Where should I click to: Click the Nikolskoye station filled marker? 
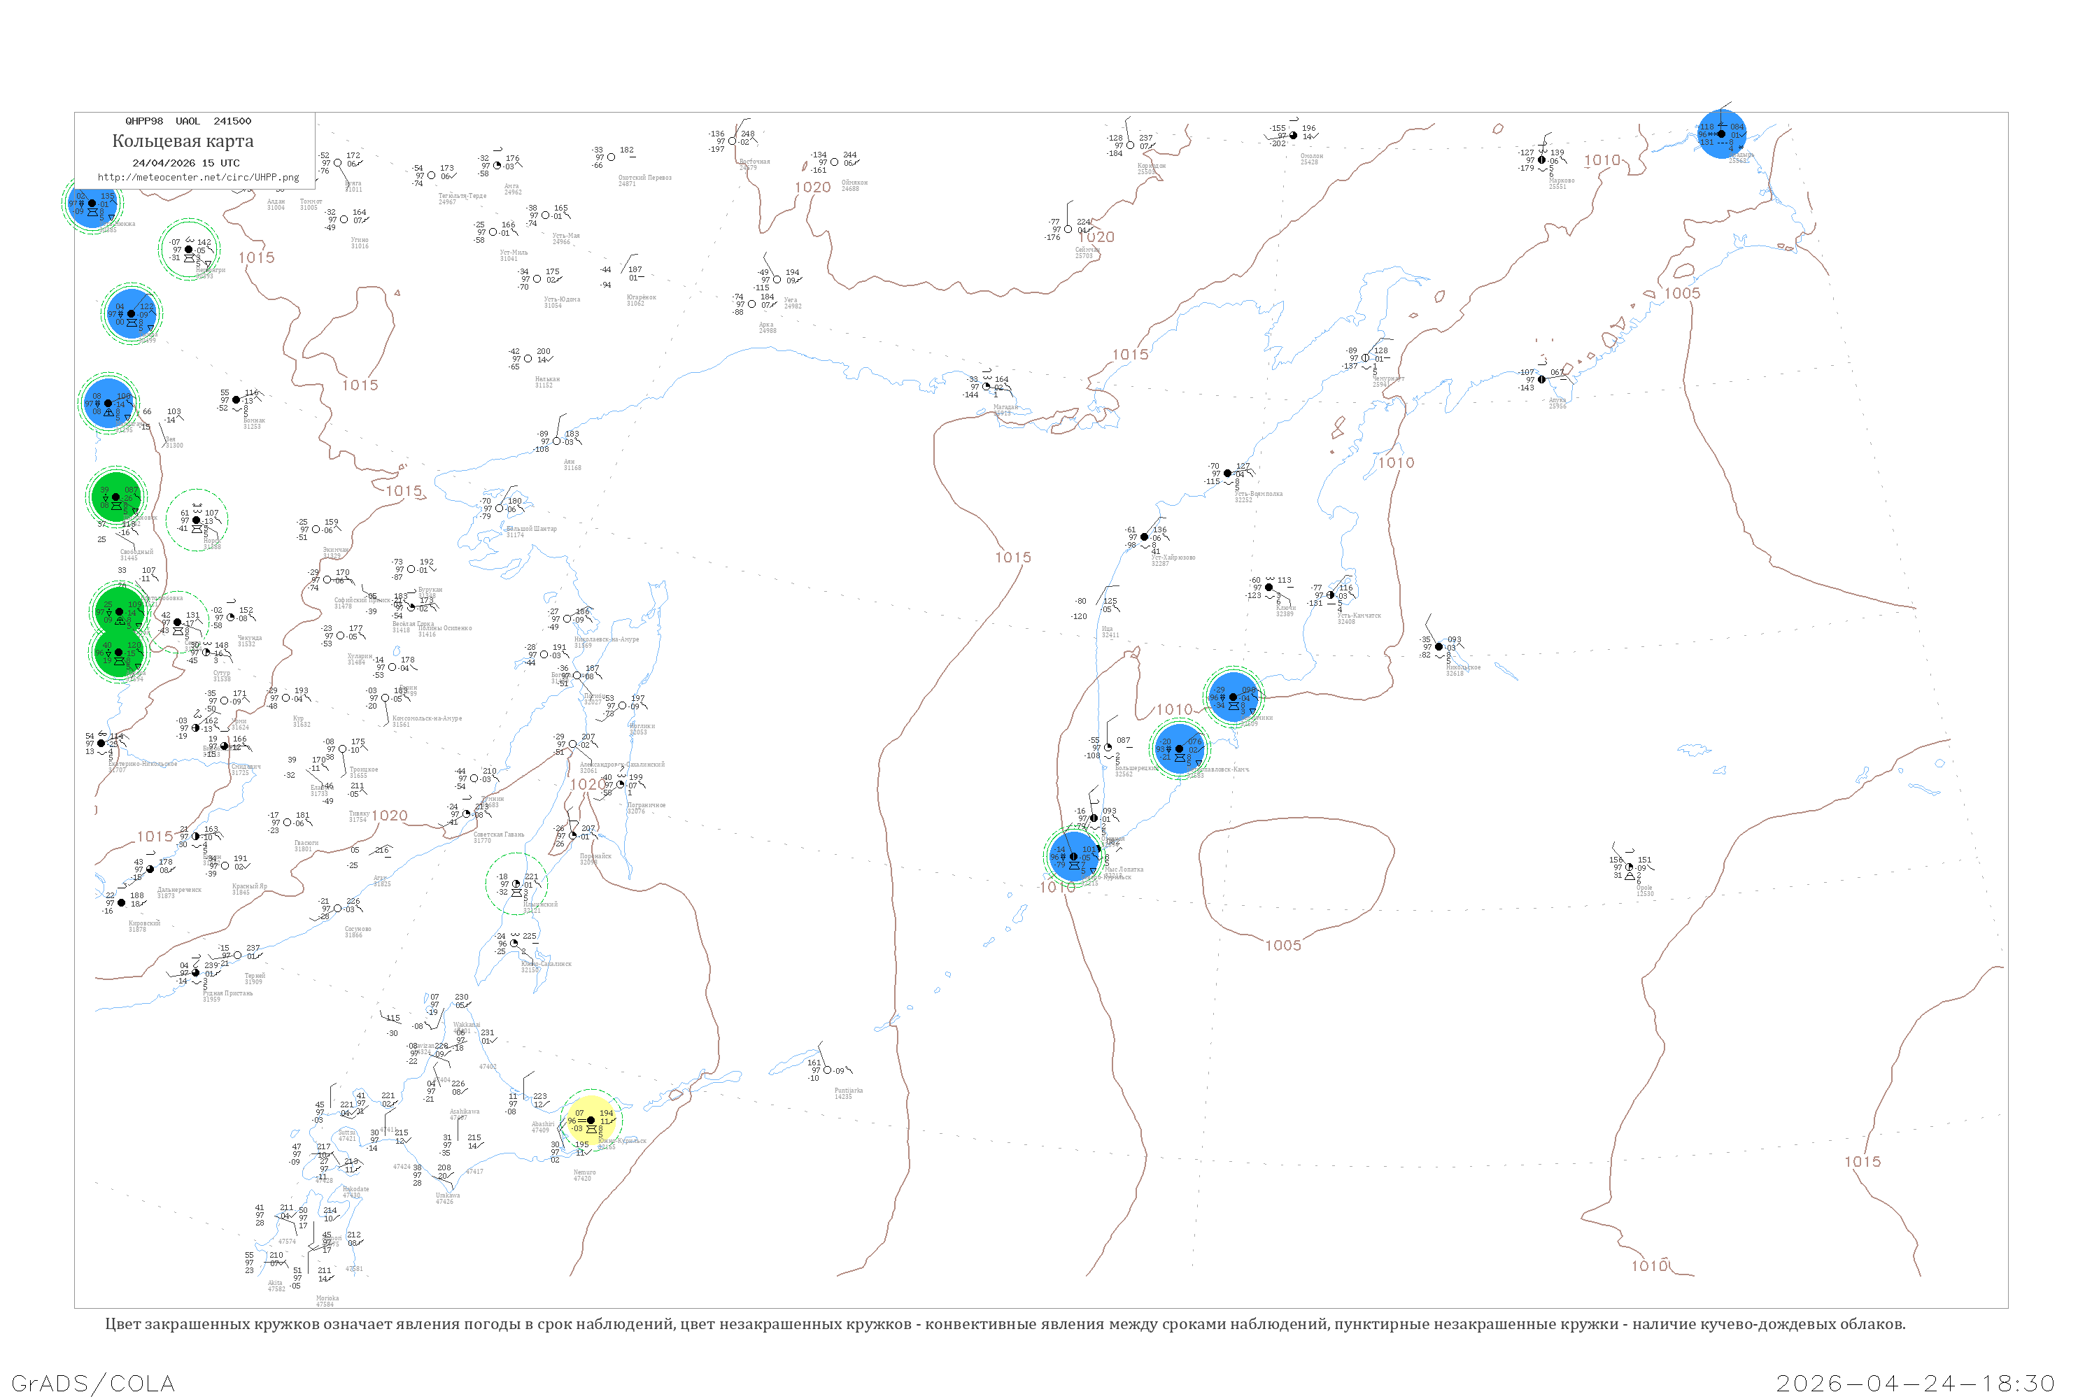[x=1439, y=647]
